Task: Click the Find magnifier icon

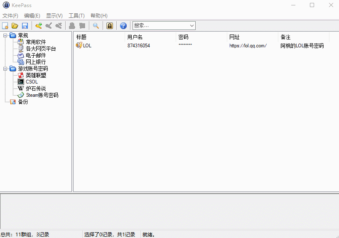Action: pyautogui.click(x=96, y=26)
